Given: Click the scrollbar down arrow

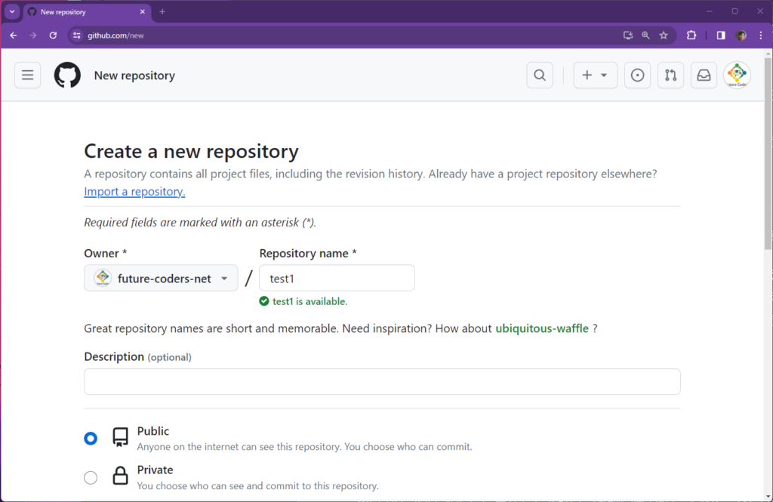Looking at the screenshot, I should click(768, 497).
